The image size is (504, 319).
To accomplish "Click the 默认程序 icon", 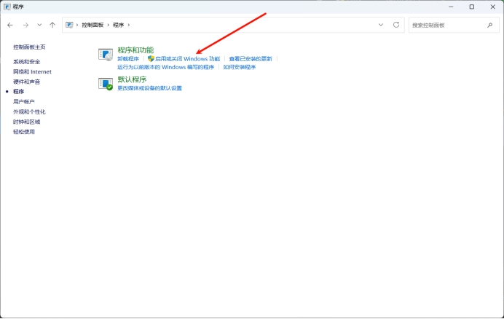I will coord(106,84).
